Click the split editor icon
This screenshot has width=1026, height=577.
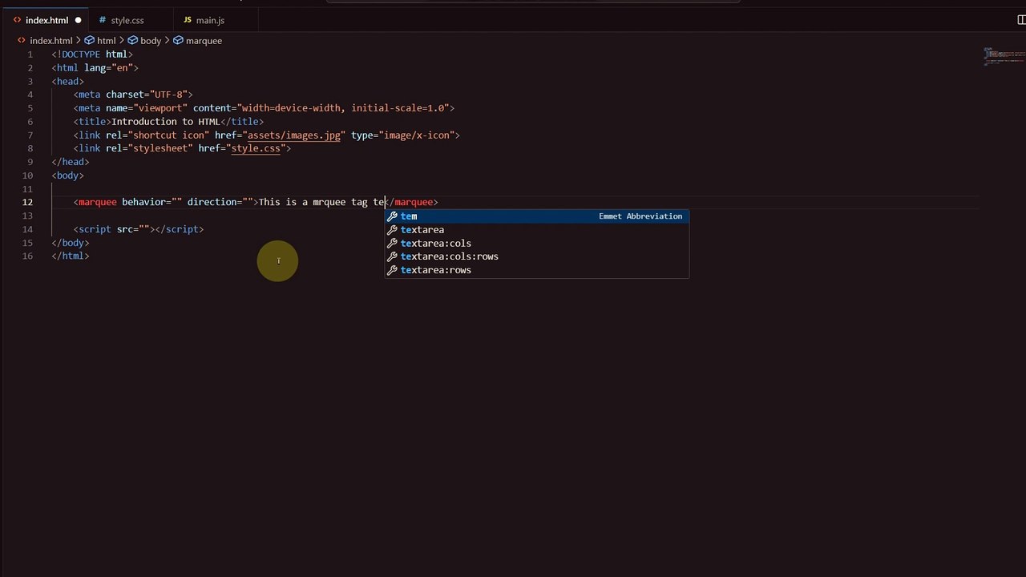click(1021, 20)
